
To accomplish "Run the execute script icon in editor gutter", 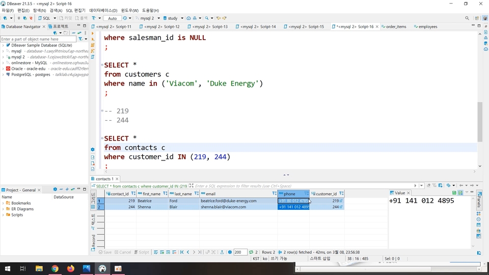I will (x=93, y=45).
